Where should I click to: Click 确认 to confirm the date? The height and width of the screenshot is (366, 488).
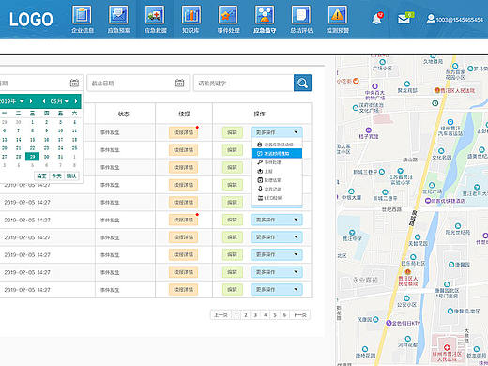click(71, 176)
